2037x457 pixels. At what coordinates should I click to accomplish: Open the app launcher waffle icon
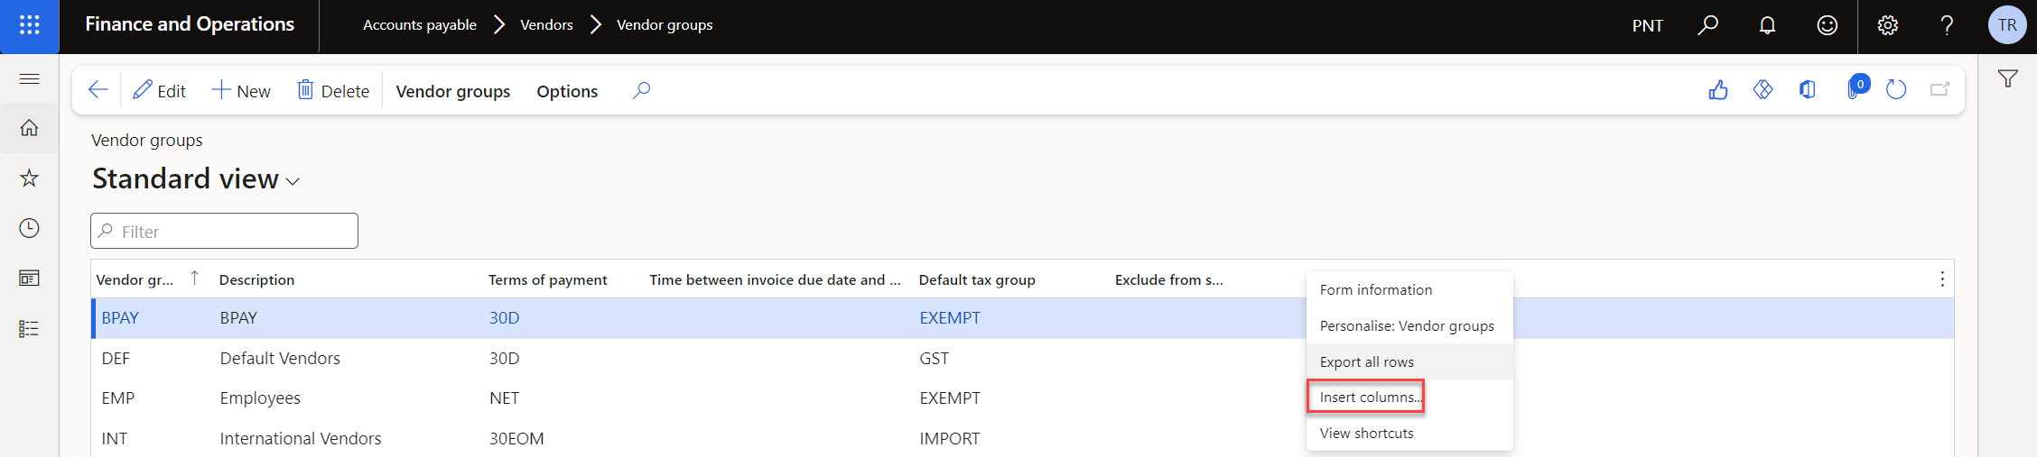tap(29, 25)
